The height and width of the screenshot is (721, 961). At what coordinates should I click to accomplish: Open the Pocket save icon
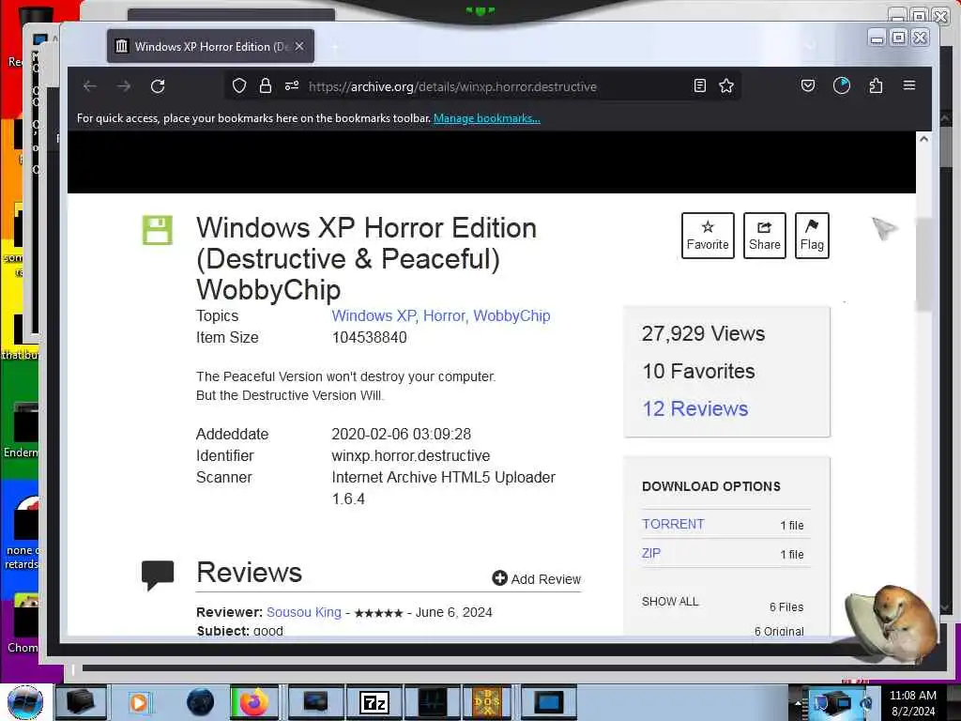(x=808, y=85)
